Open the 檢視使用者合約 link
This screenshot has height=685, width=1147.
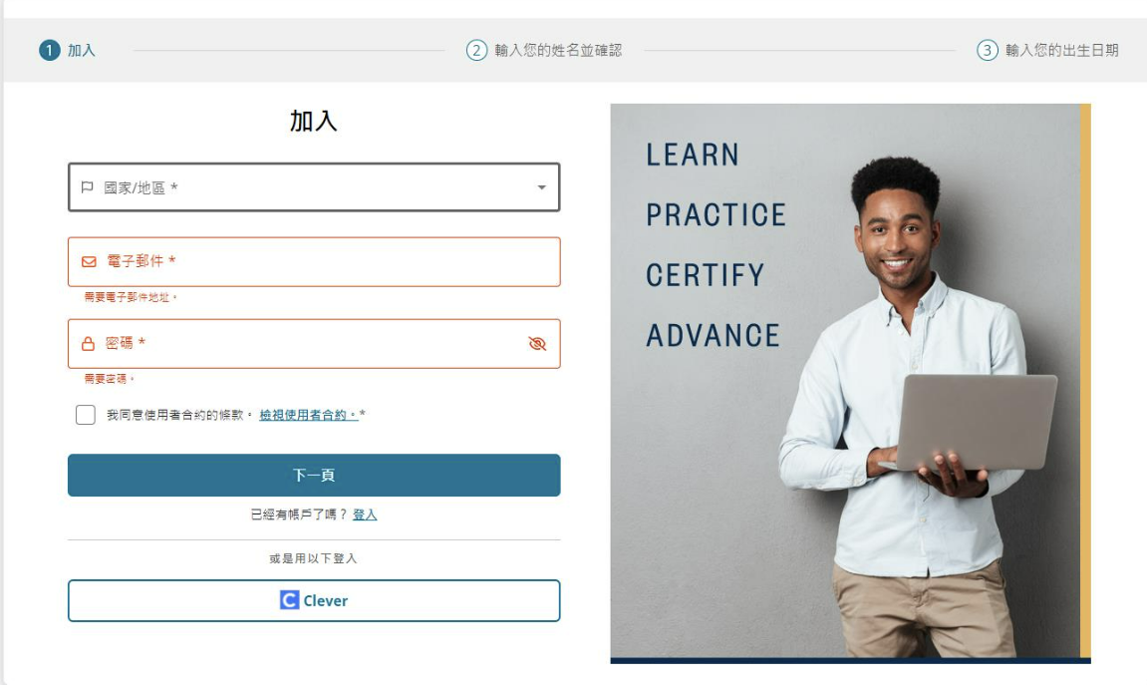click(309, 415)
